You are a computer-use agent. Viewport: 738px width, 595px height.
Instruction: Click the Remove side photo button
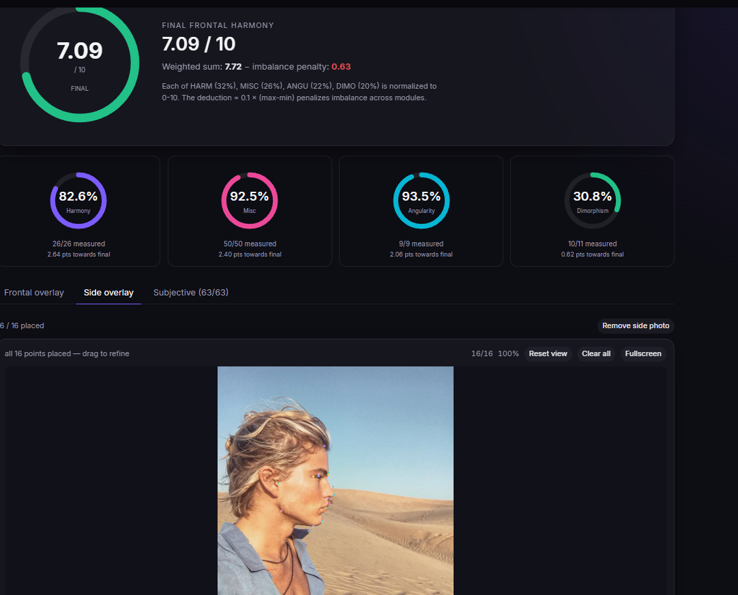(636, 325)
